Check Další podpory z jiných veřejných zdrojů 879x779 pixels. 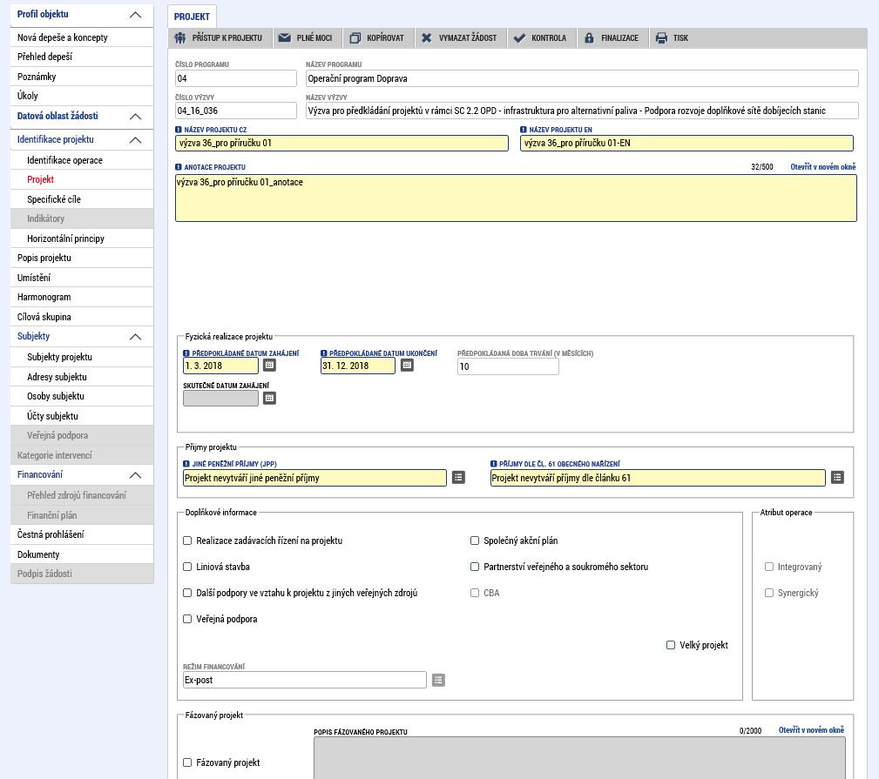pos(187,593)
